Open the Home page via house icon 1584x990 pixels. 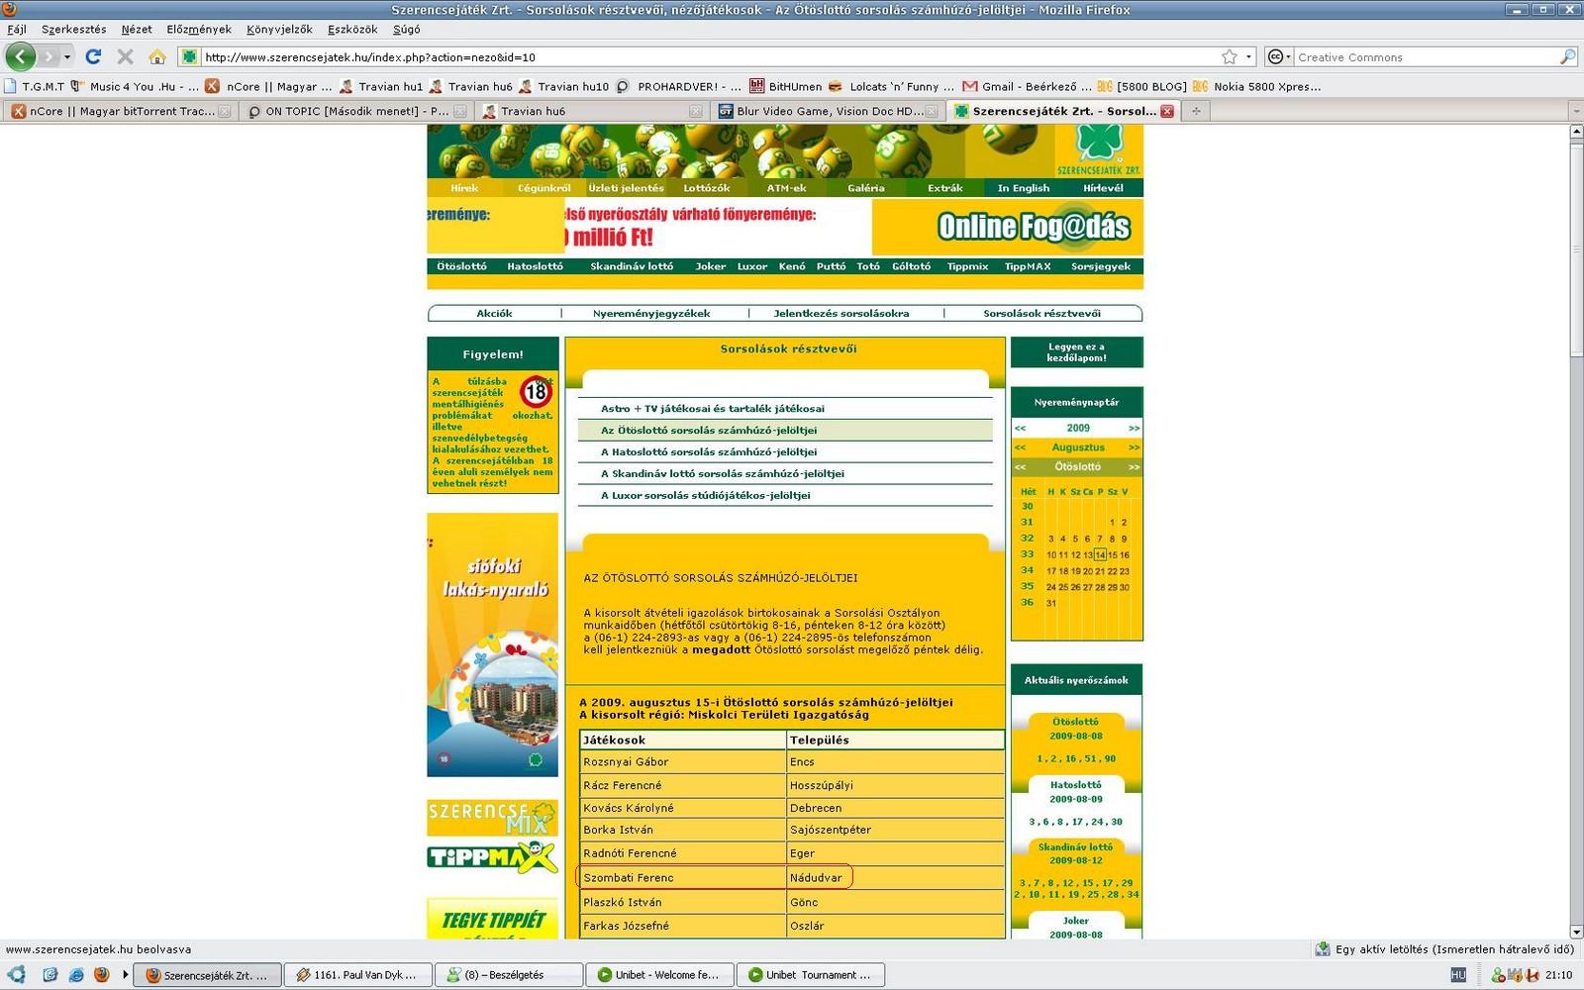point(156,56)
